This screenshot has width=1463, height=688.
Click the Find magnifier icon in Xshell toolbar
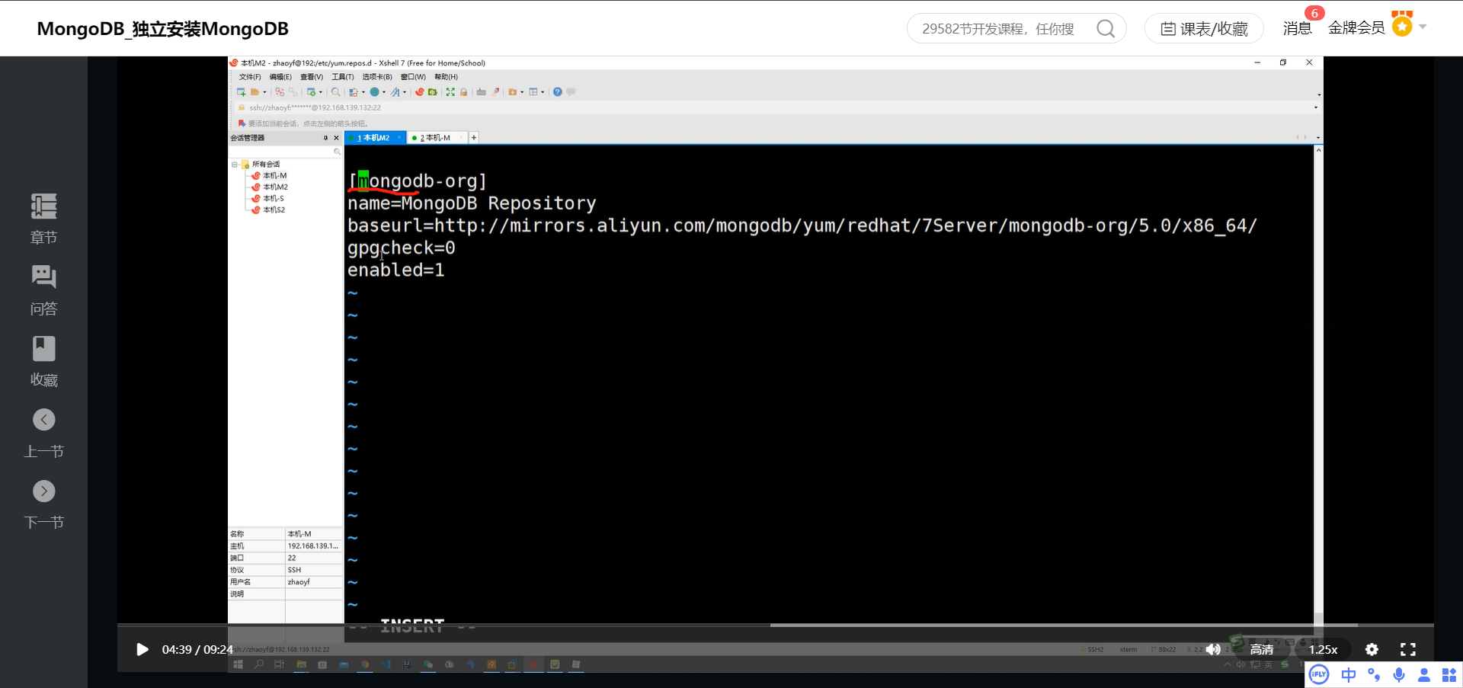(x=335, y=92)
